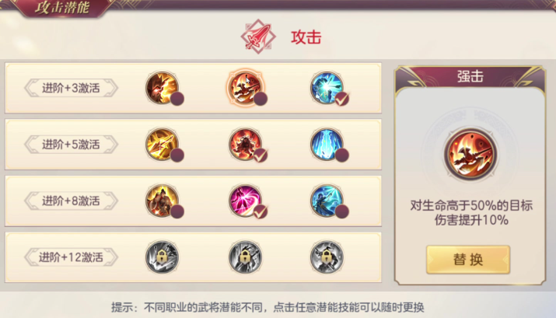Click the 进阶+3激活 label
This screenshot has height=318, width=556.
tap(71, 88)
